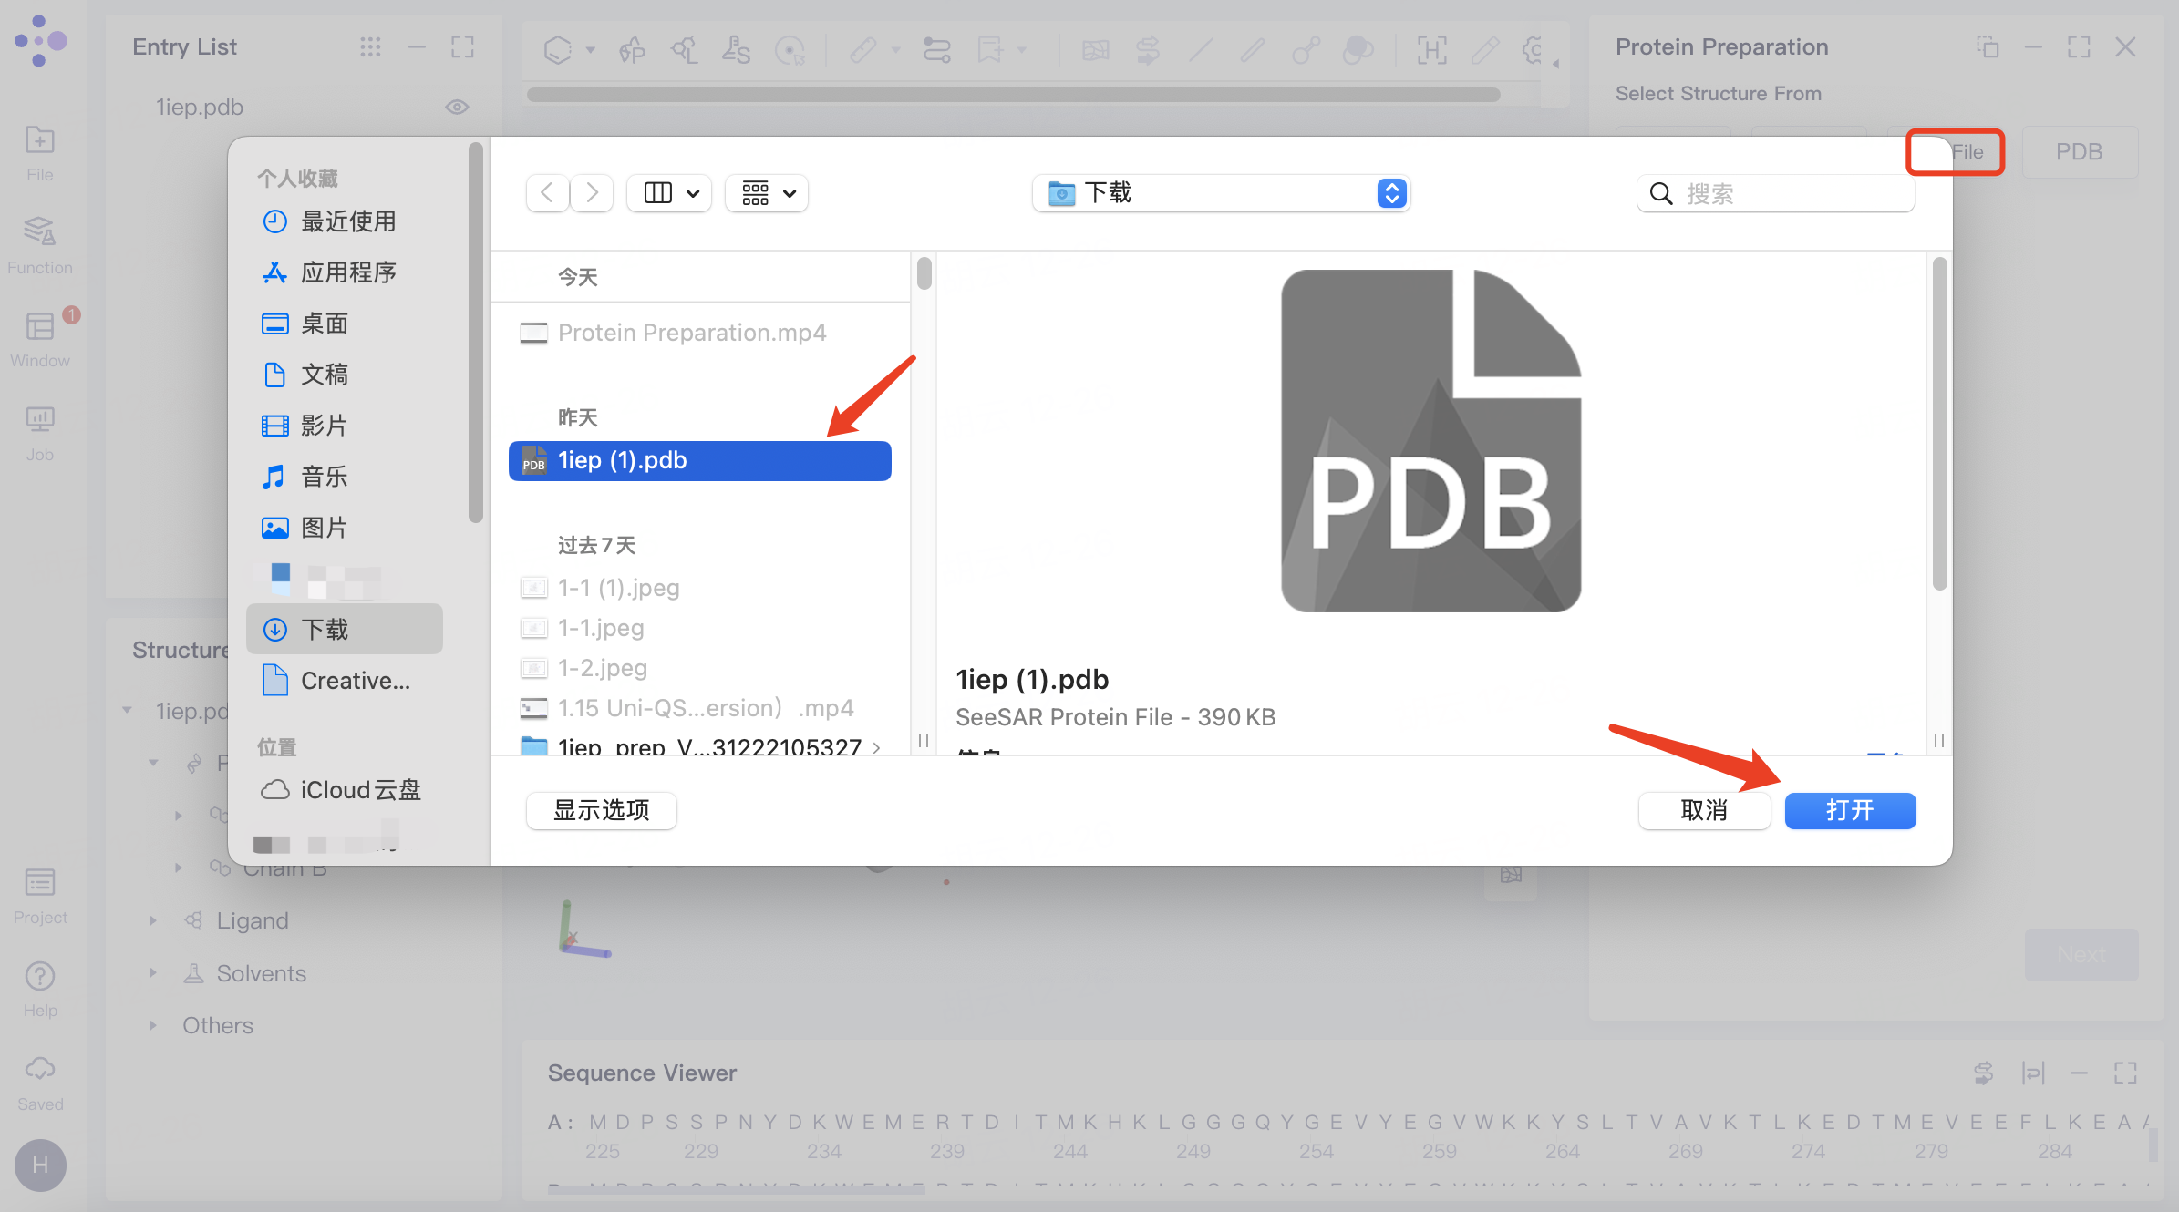Open the 下载 folder location popup
The height and width of the screenshot is (1212, 2179).
1222,193
